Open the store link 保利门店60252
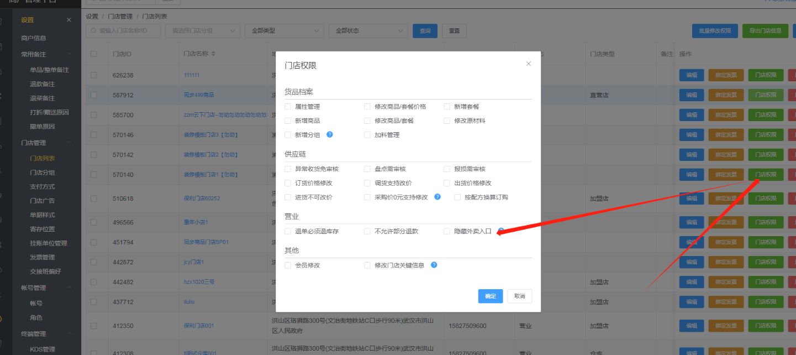This screenshot has height=355, width=796. click(x=202, y=199)
